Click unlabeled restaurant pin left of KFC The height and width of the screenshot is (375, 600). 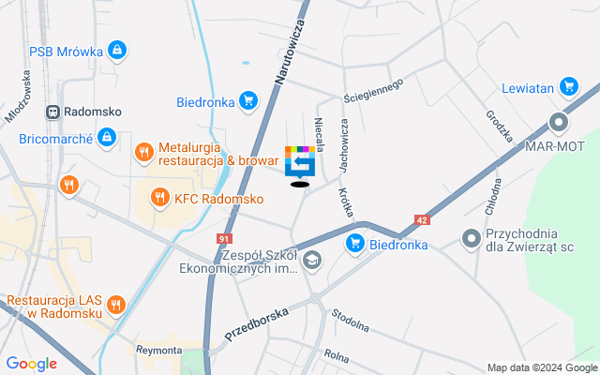(69, 186)
